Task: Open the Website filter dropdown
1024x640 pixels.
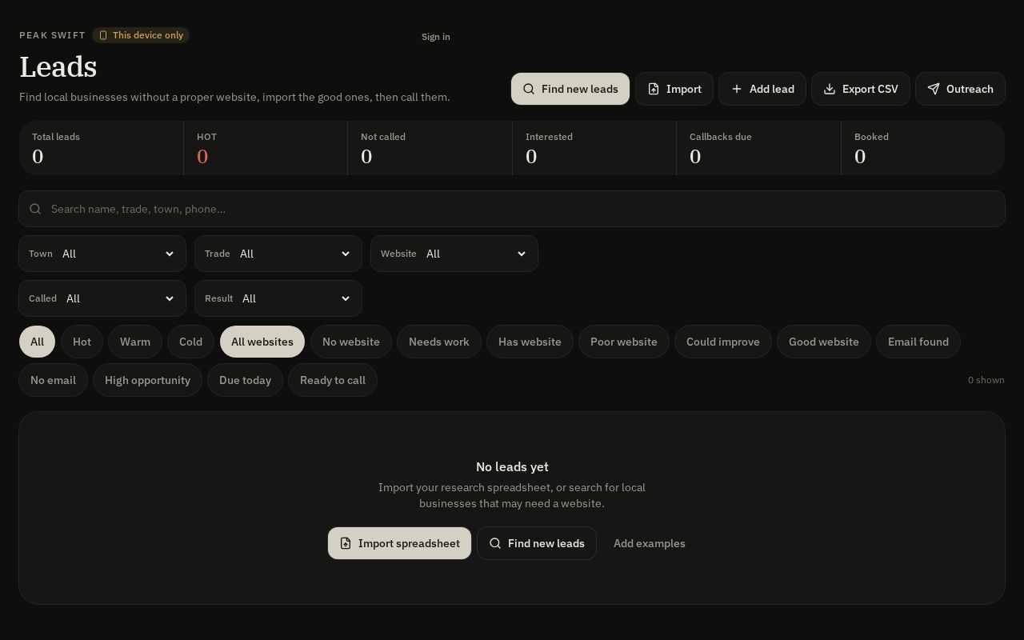Action: tap(454, 254)
